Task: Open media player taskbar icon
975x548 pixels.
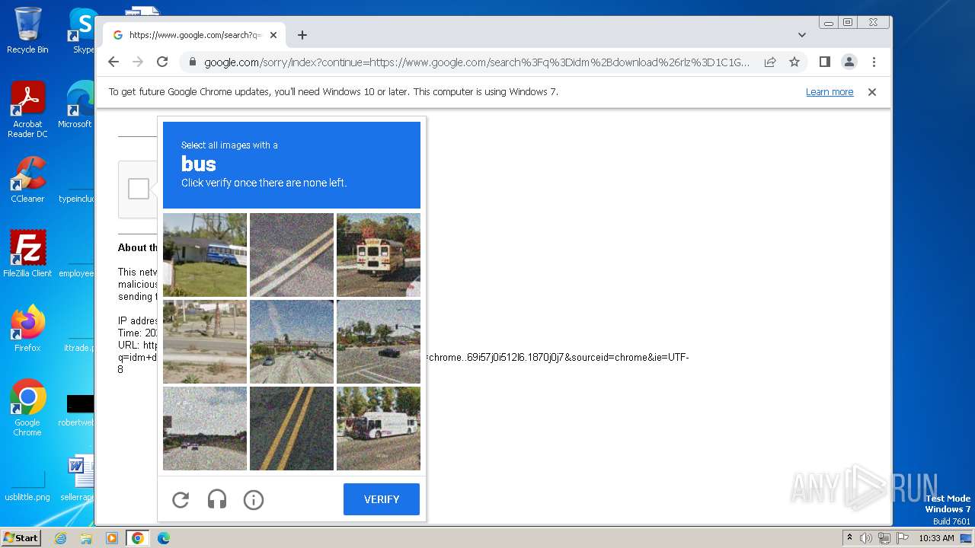Action: point(111,538)
